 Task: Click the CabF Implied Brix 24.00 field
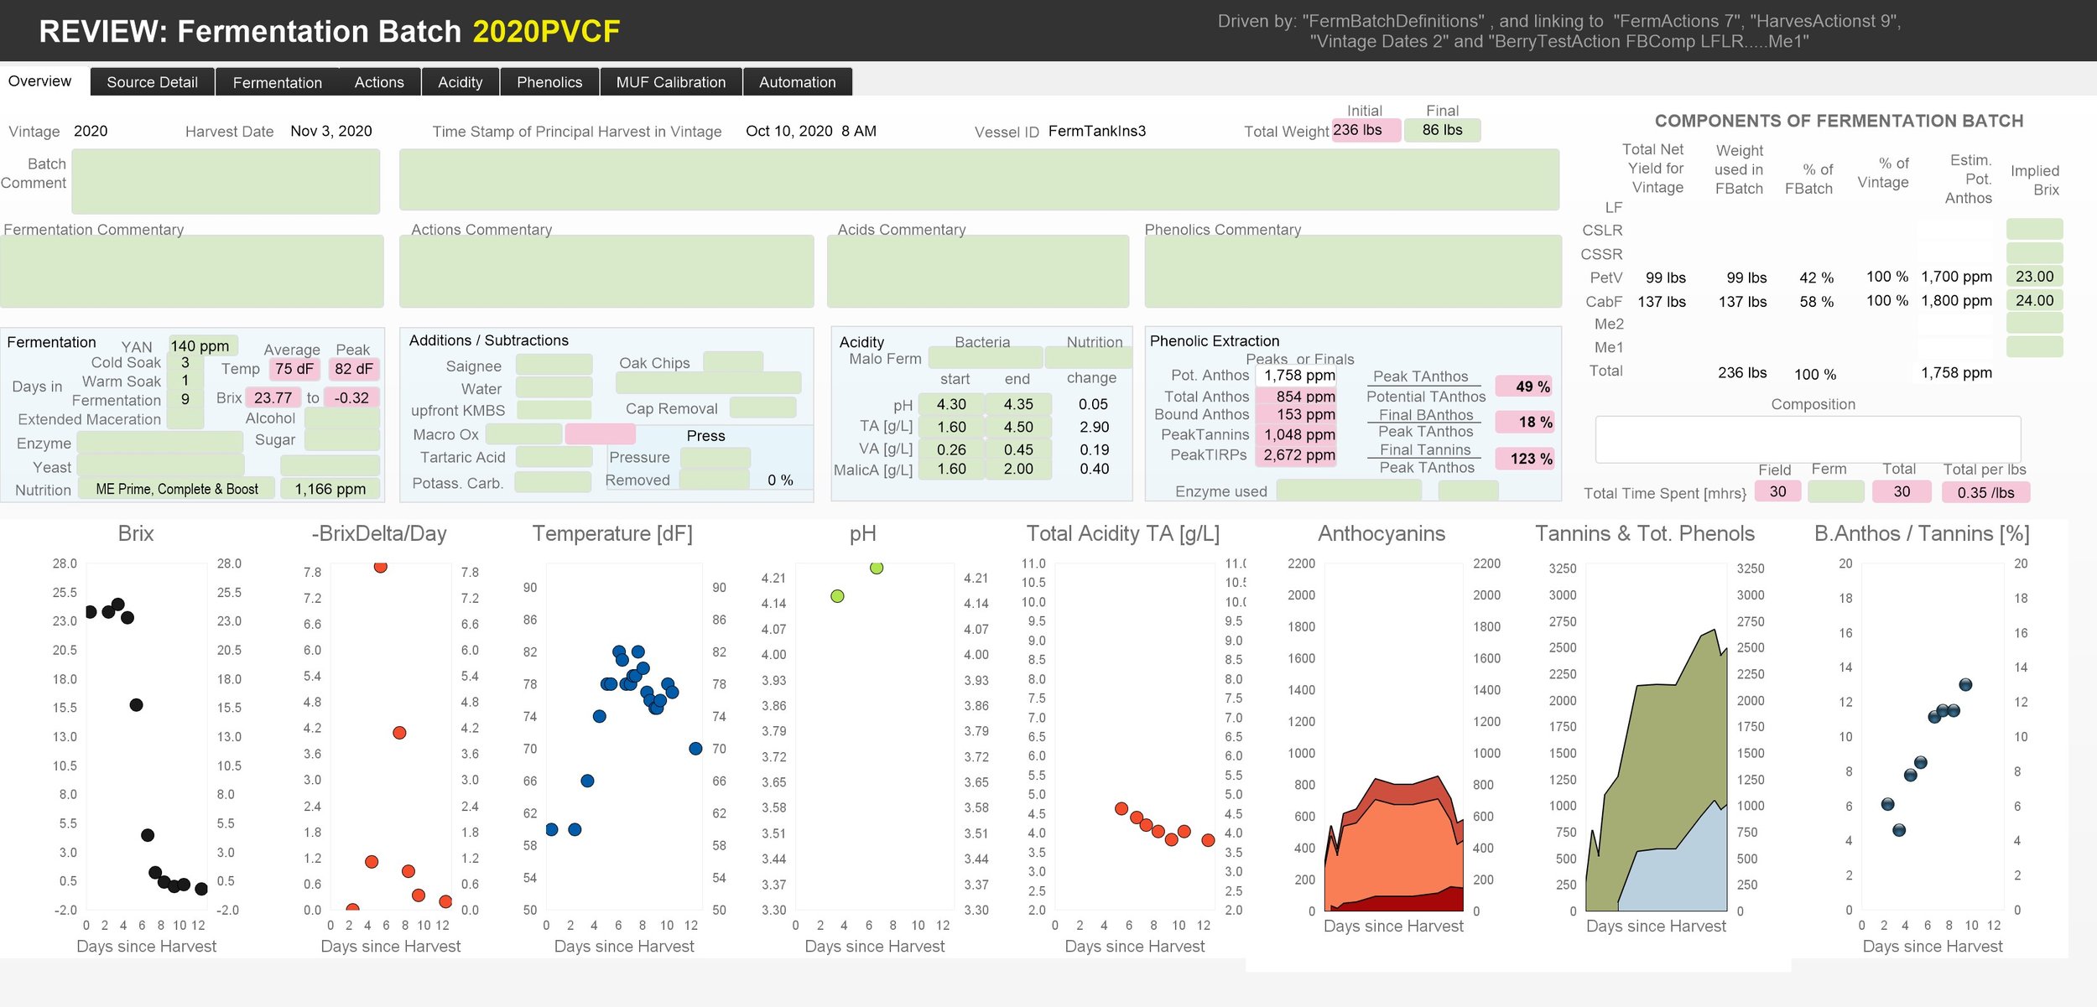(2034, 300)
